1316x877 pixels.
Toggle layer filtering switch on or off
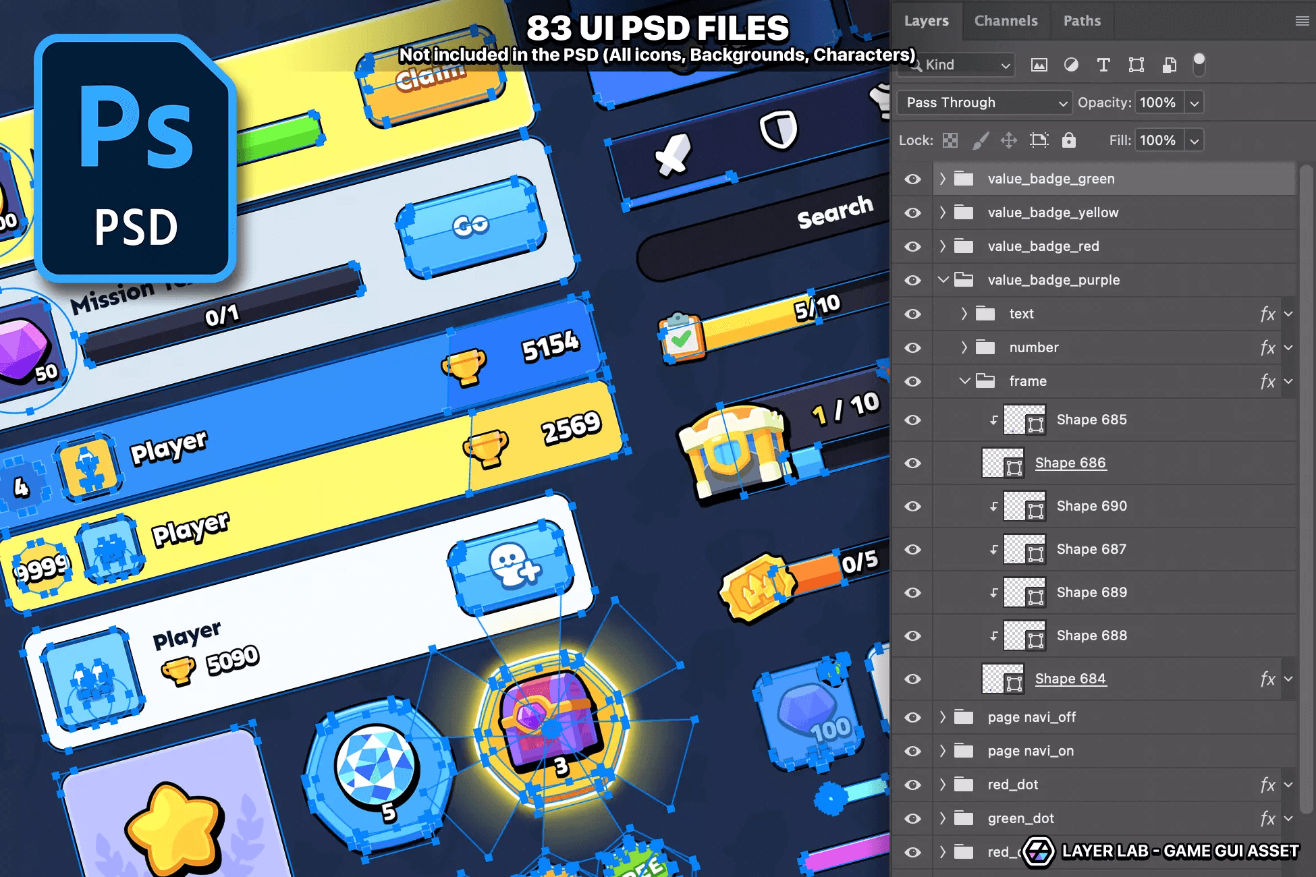coord(1199,65)
